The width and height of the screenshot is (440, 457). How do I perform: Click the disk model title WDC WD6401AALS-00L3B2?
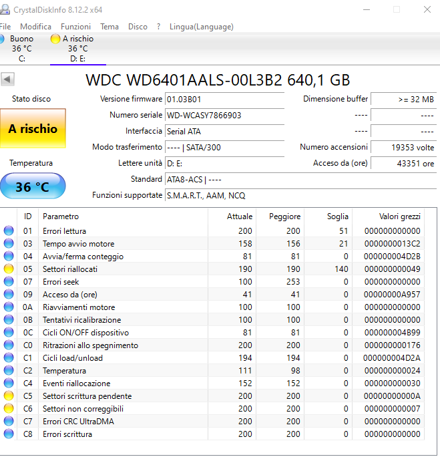pos(184,80)
